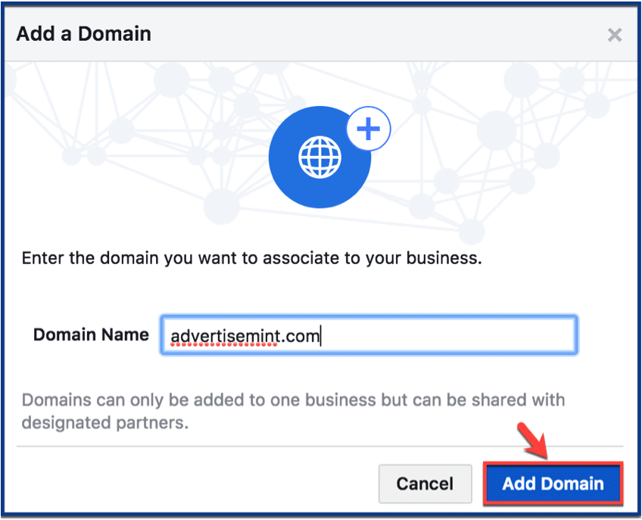Click the dialog header bar
The image size is (642, 520).
321,34
